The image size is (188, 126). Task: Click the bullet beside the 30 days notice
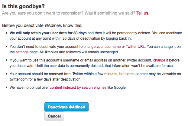[6, 33]
